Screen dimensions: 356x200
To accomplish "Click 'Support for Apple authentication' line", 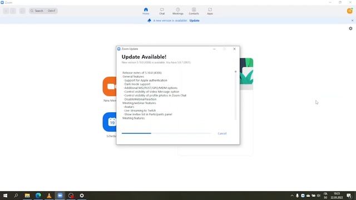I will pyautogui.click(x=146, y=80).
